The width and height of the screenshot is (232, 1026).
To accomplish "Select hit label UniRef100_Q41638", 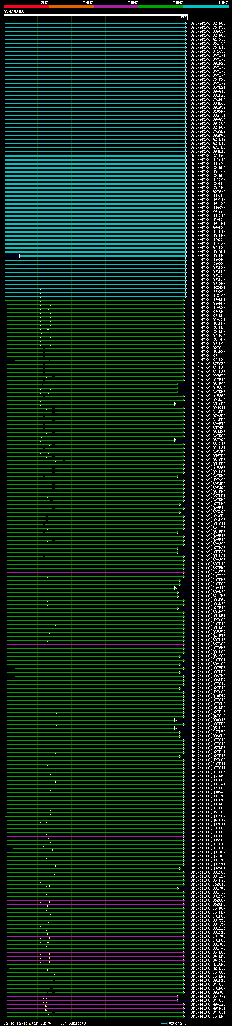I will click(x=208, y=51).
